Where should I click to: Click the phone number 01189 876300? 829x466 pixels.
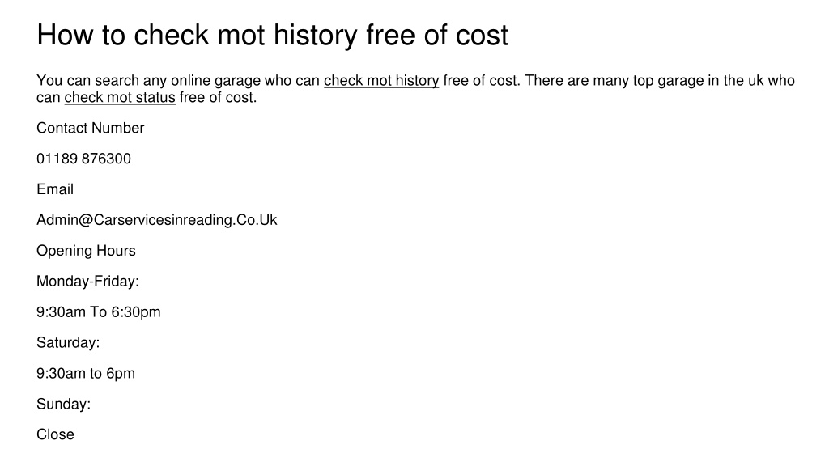(83, 159)
